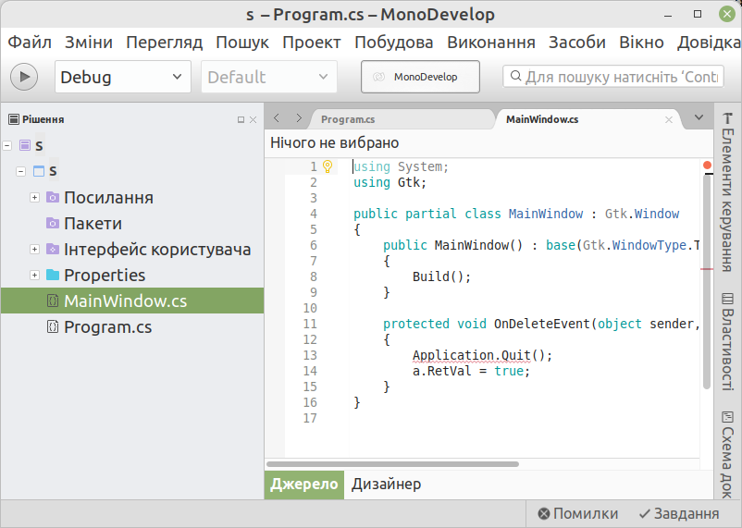Minimize the MonoDevelop window
This screenshot has height=528, width=742.
[x=668, y=15]
